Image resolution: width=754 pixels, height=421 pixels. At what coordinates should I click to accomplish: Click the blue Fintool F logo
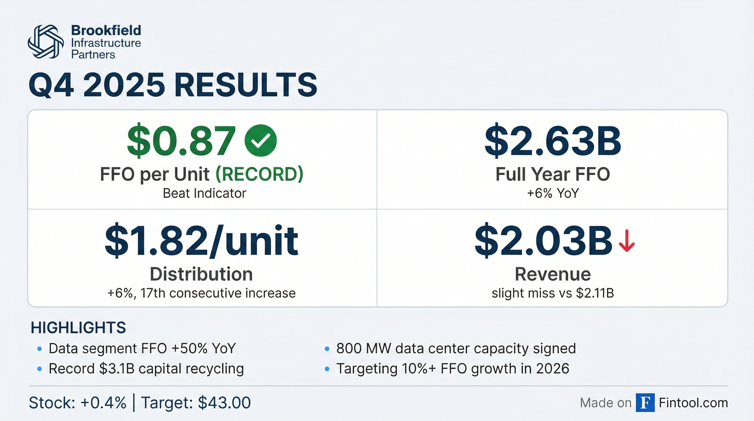pos(645,403)
